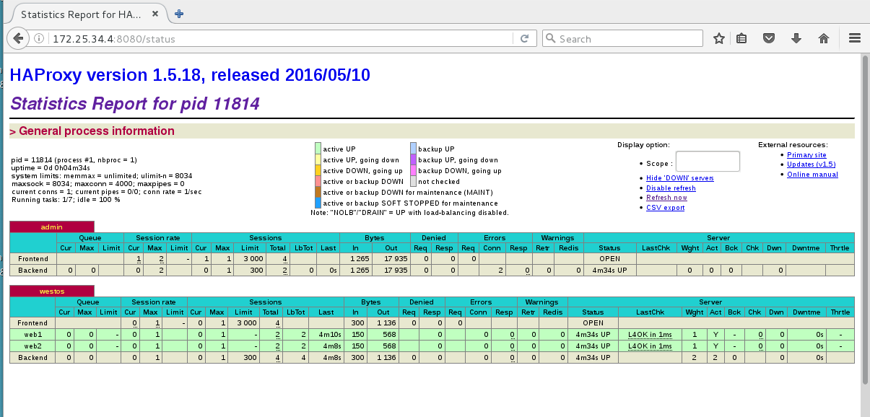Click the web1 server row name

coord(32,335)
